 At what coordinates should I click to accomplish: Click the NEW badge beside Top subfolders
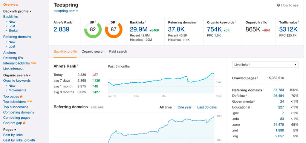pyautogui.click(x=29, y=101)
